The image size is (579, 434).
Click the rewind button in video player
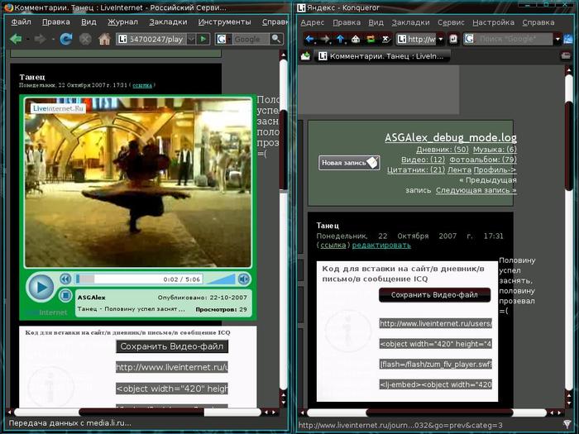click(x=65, y=279)
